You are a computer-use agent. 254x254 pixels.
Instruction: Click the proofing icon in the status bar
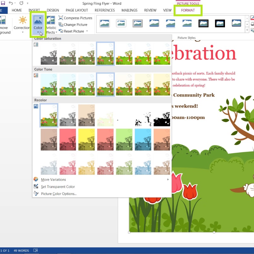point(35,250)
